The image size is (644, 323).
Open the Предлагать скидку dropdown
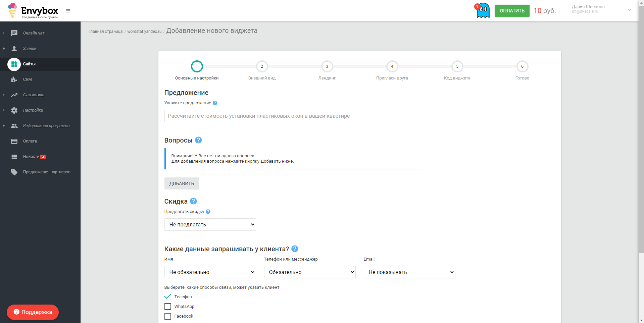210,225
